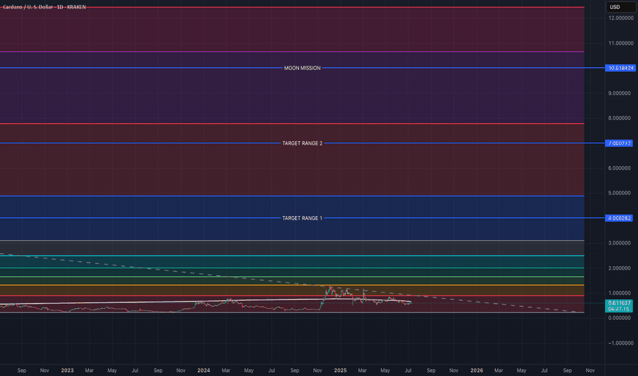
Task: Click the blue price tag between 8.000000 and 6.000000
Action: pyautogui.click(x=619, y=143)
